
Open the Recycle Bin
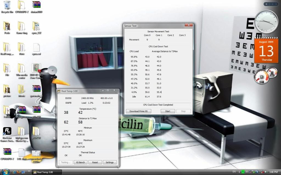[x=7, y=5]
